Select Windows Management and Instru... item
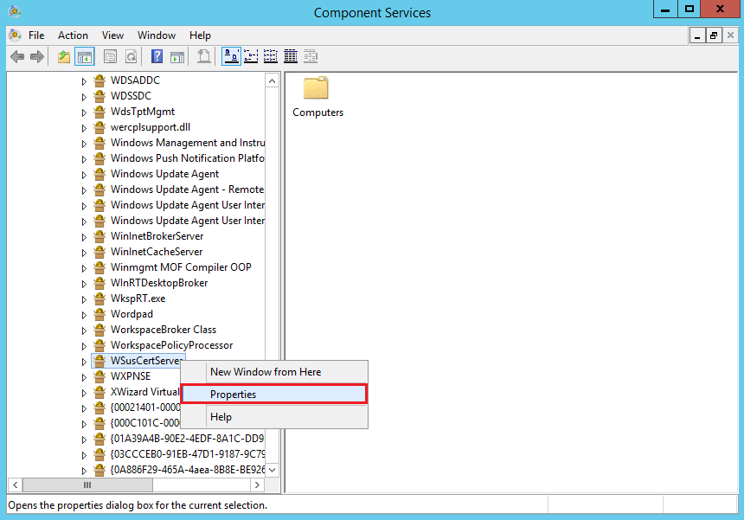The width and height of the screenshot is (744, 520). point(188,143)
